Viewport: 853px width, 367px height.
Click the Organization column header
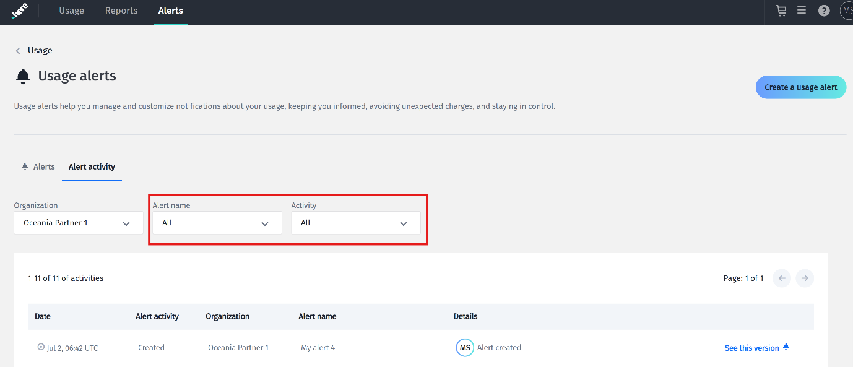tap(228, 316)
